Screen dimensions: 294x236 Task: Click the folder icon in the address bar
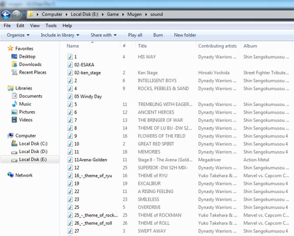pyautogui.click(x=31, y=14)
